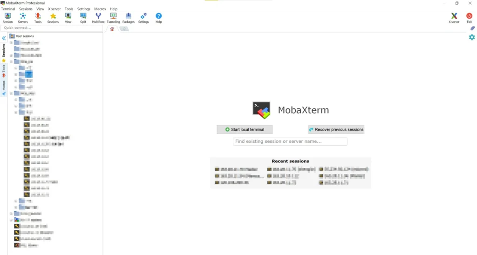Click the Exit power icon
Screen dimensions: 477x255
(x=469, y=18)
